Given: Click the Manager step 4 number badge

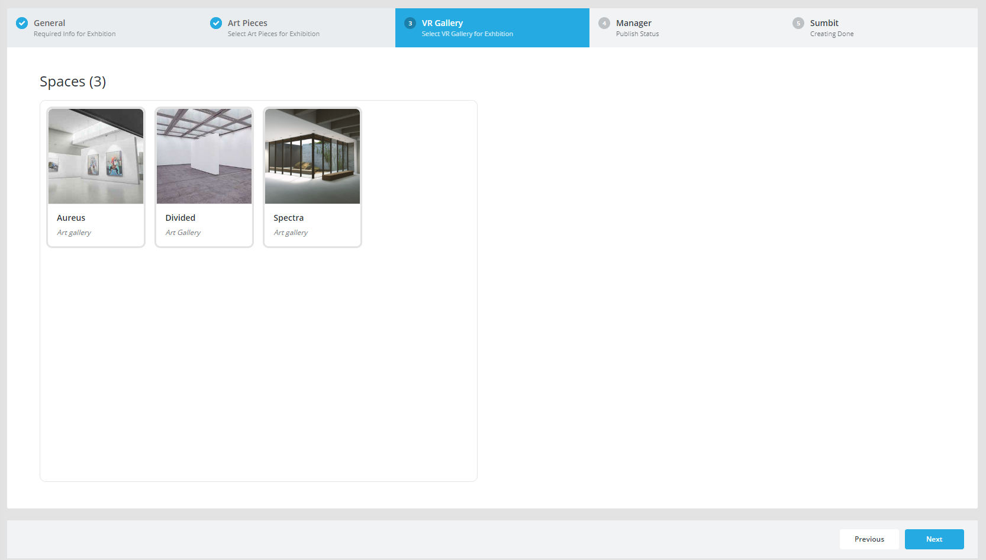Looking at the screenshot, I should click(x=604, y=23).
